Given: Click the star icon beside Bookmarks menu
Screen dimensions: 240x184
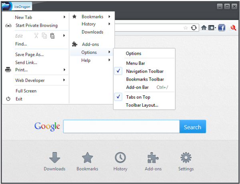Looking at the screenshot, I should point(74,16).
